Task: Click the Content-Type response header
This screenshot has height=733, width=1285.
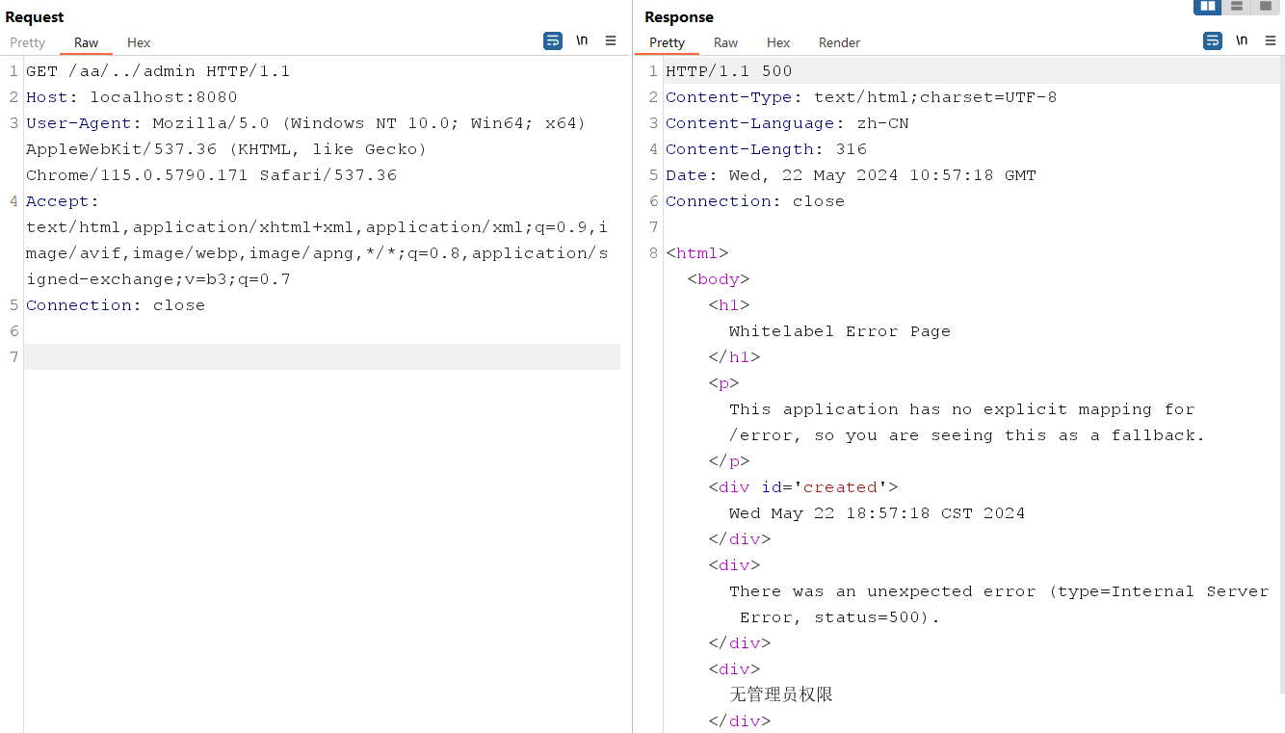Action: pyautogui.click(x=861, y=97)
